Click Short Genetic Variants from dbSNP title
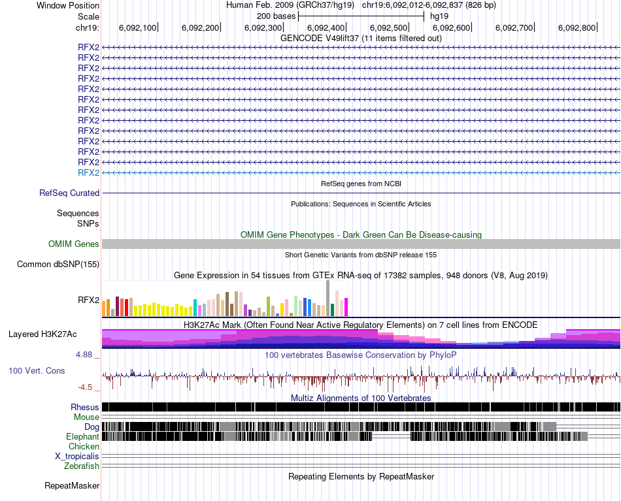The image size is (621, 501). [361, 255]
